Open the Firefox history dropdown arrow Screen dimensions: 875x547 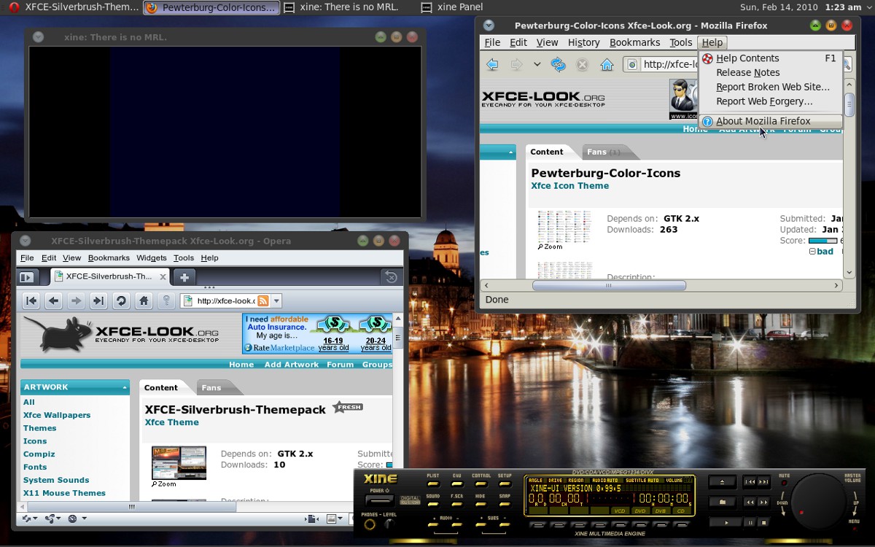537,64
